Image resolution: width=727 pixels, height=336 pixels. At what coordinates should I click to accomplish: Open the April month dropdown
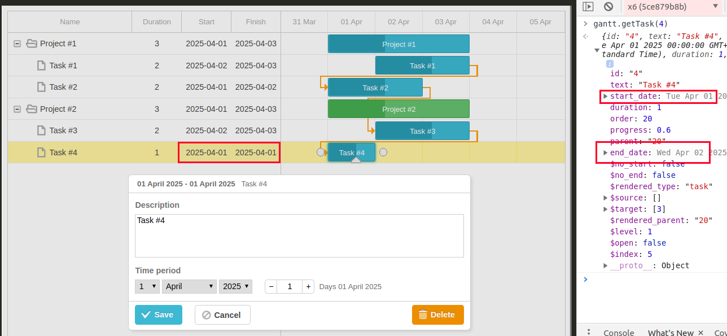pos(189,286)
